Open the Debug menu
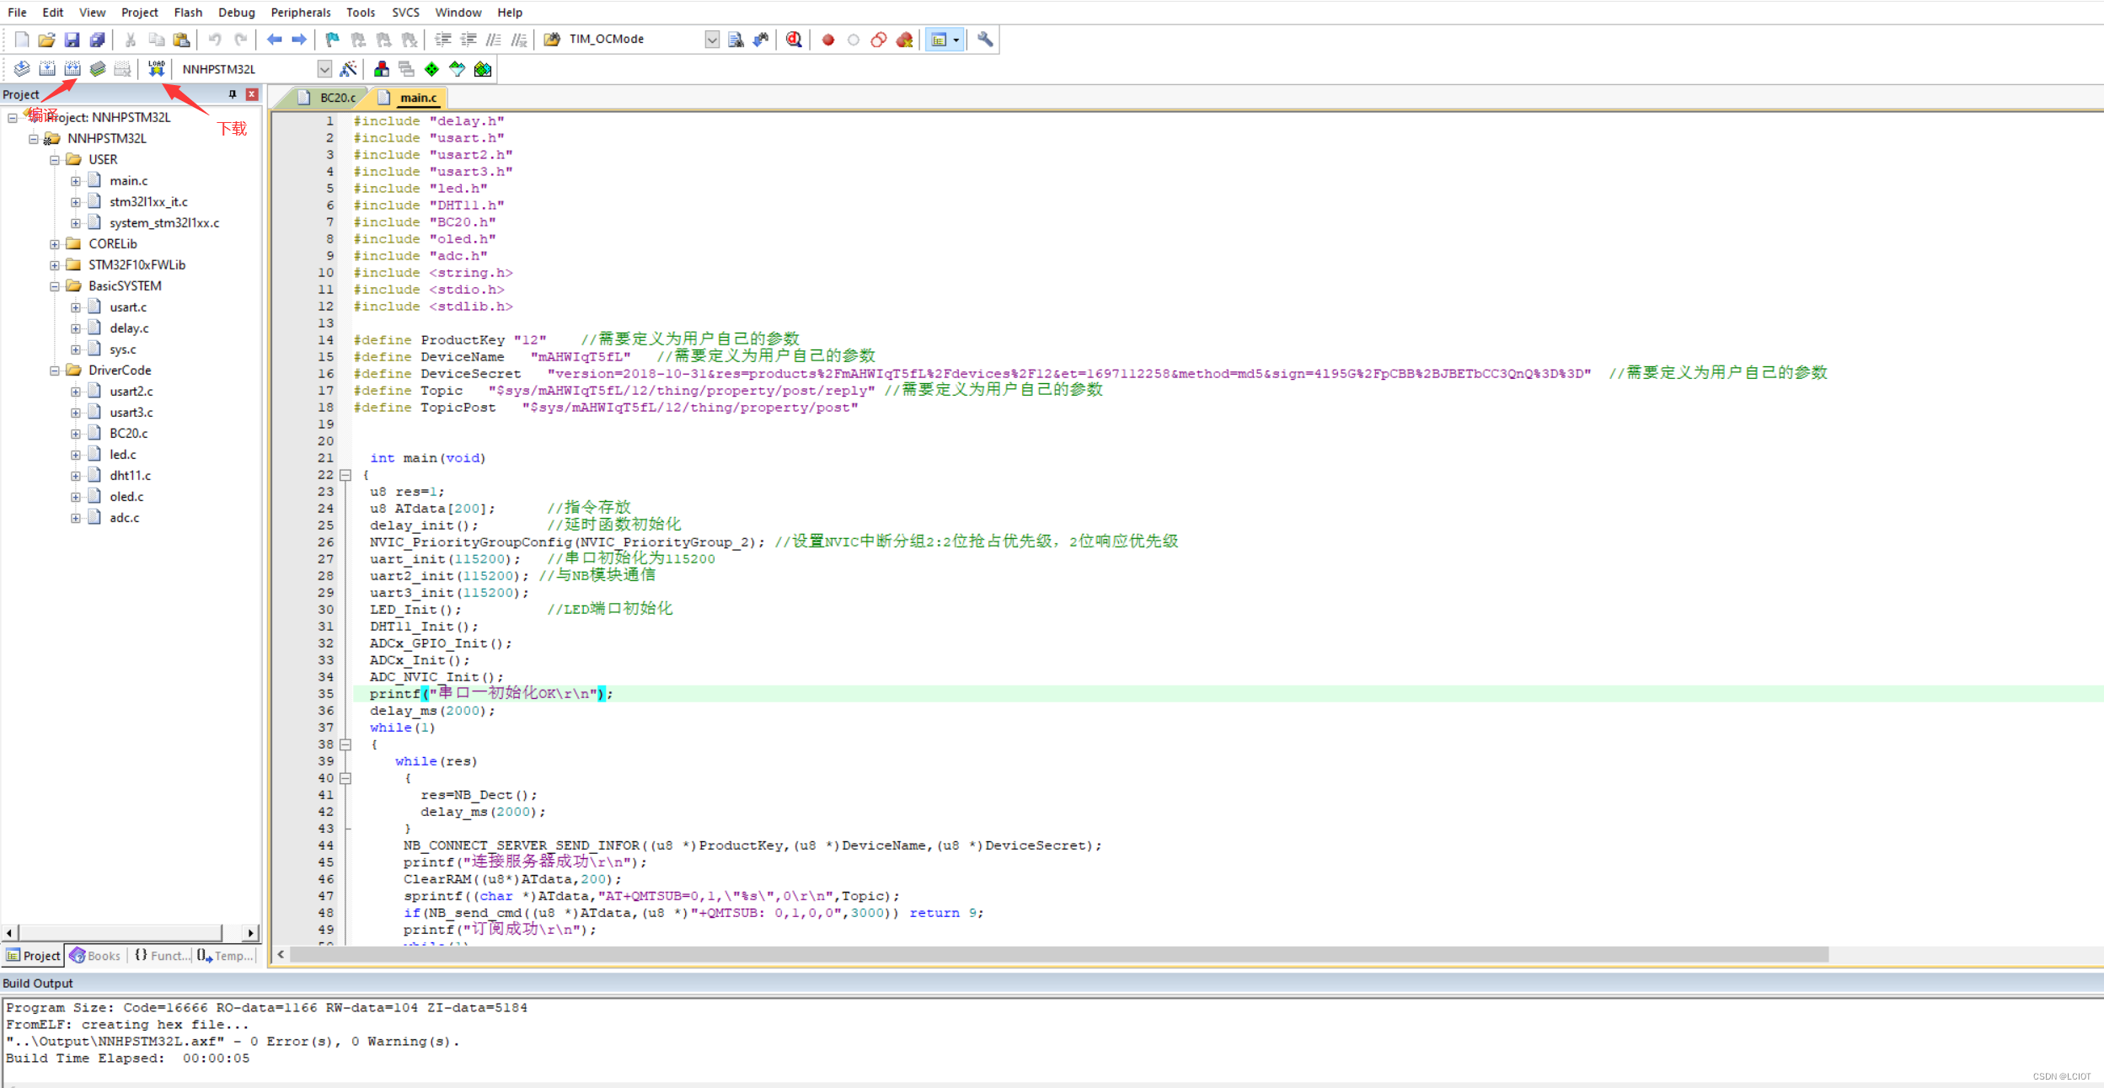Viewport: 2104px width, 1088px height. [x=236, y=13]
